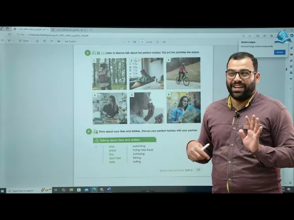Viewport: 294px width, 220px height.
Task: Open the Microsoft 365 icon in sidebar
Action: point(291,66)
